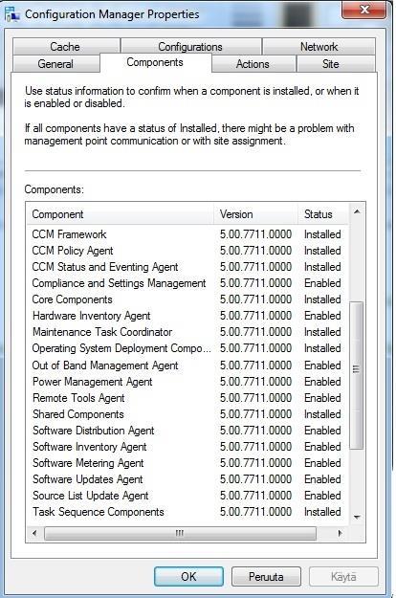396x598 pixels.
Task: Sort list by Version column header
Action: pyautogui.click(x=255, y=214)
